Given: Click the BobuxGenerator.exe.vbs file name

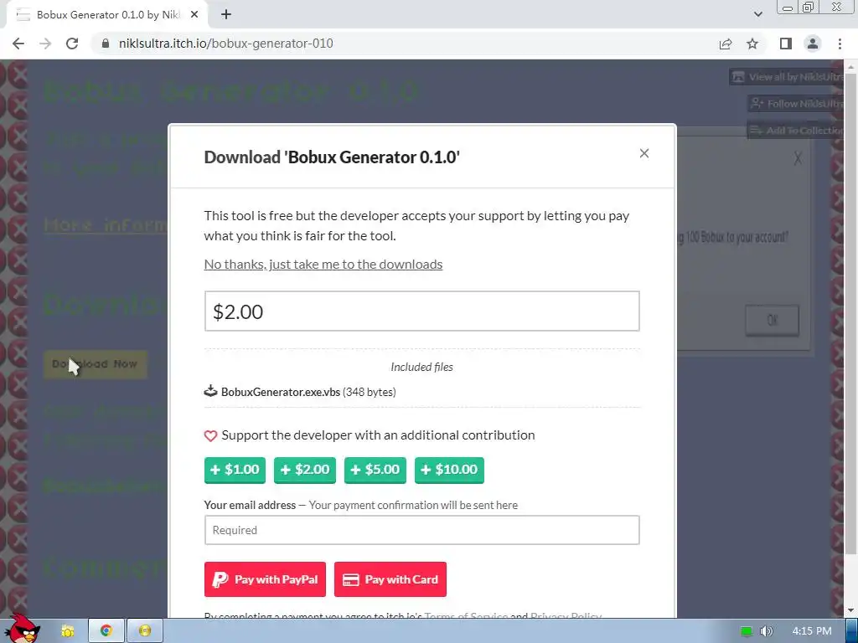Looking at the screenshot, I should coord(280,392).
